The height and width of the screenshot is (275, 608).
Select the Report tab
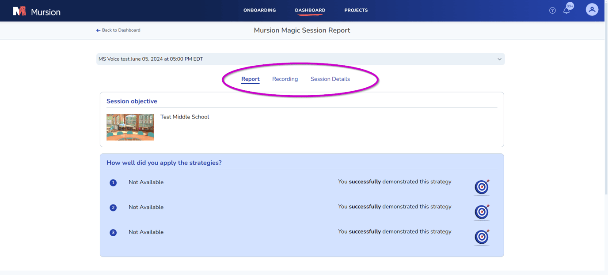coord(250,79)
